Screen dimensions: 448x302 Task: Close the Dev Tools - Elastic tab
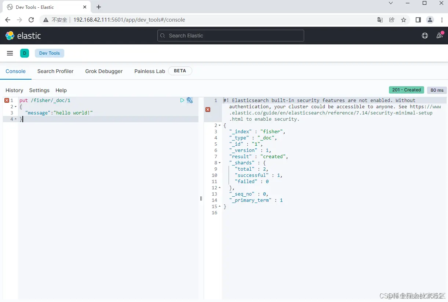[85, 7]
